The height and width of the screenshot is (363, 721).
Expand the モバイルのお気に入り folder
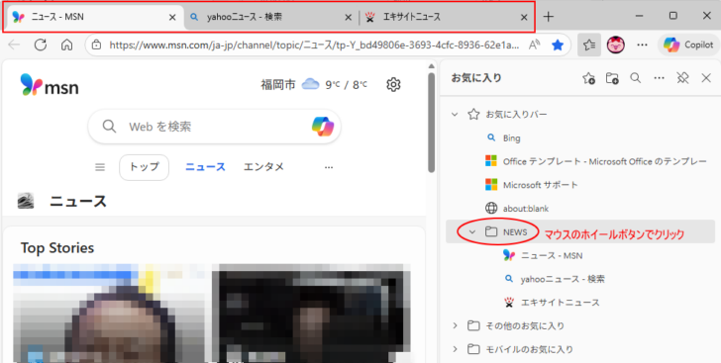[x=455, y=349]
